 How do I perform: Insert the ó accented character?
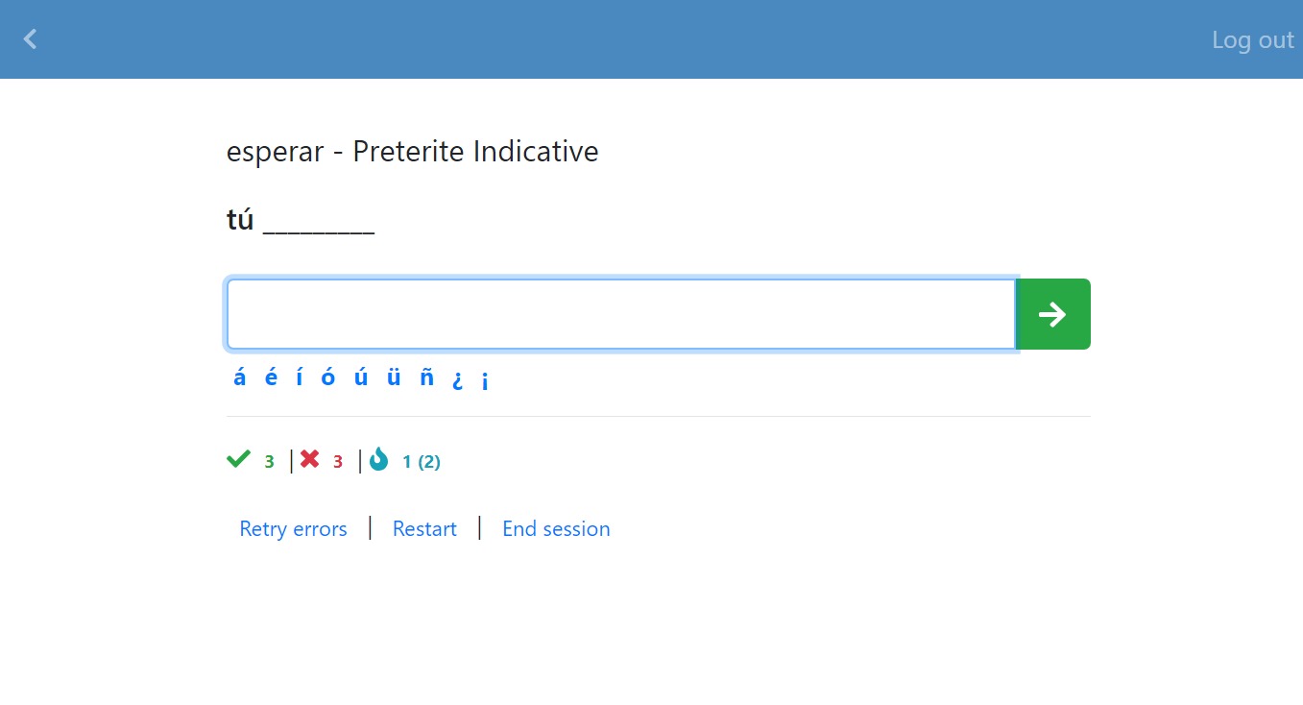[328, 377]
